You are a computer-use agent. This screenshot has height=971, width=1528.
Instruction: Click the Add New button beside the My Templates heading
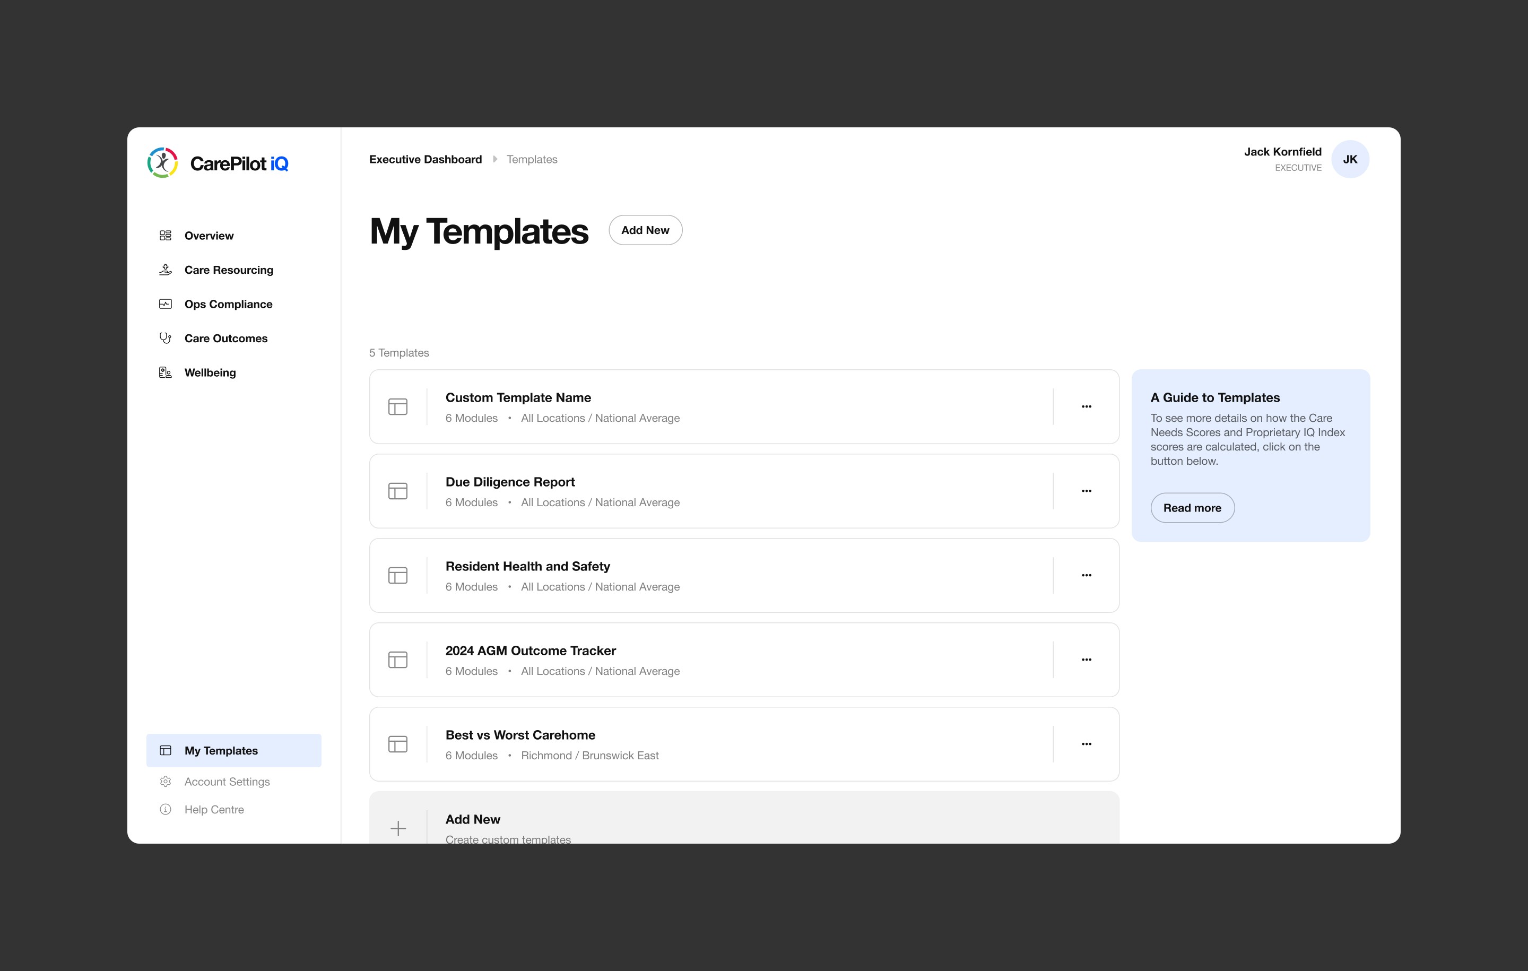coord(645,230)
